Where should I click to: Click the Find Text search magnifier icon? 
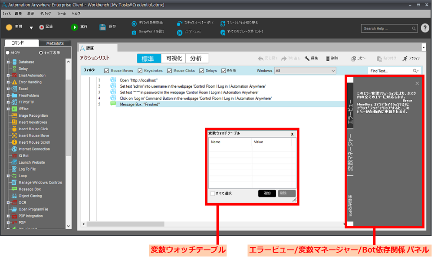(x=415, y=71)
